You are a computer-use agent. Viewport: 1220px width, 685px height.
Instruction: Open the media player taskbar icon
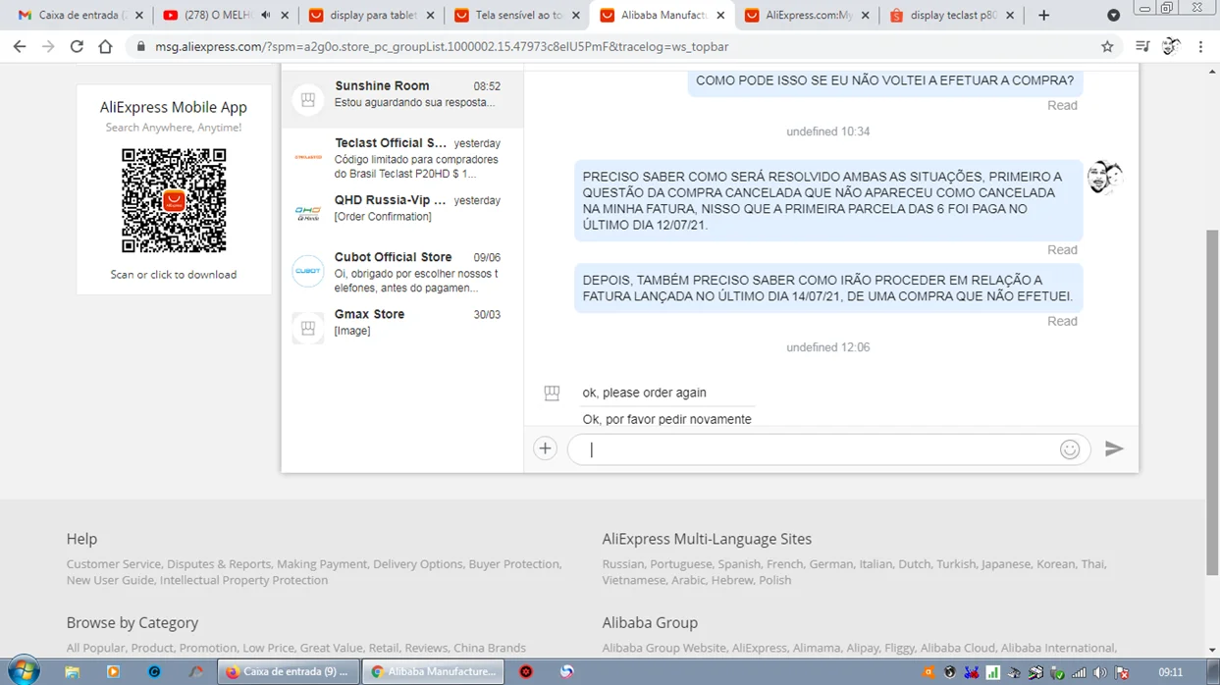(113, 672)
